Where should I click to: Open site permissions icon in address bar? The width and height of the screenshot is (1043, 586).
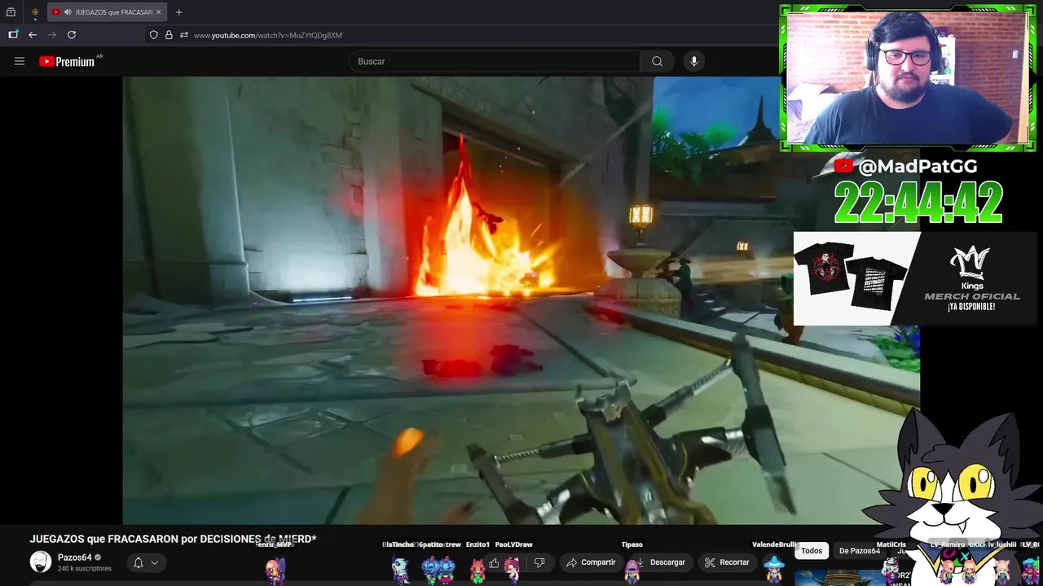point(184,35)
